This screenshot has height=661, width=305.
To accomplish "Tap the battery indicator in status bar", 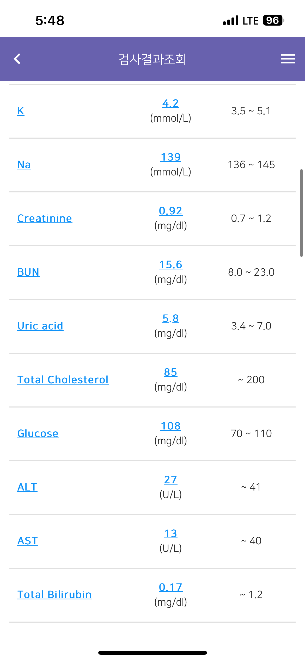I will point(273,20).
